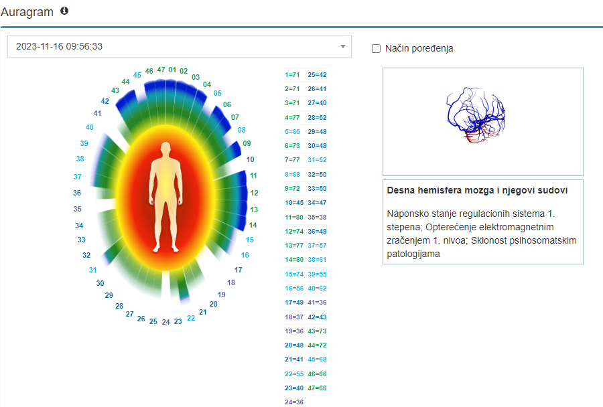Click the 24=36 legend value
The height and width of the screenshot is (407, 603).
(x=291, y=402)
